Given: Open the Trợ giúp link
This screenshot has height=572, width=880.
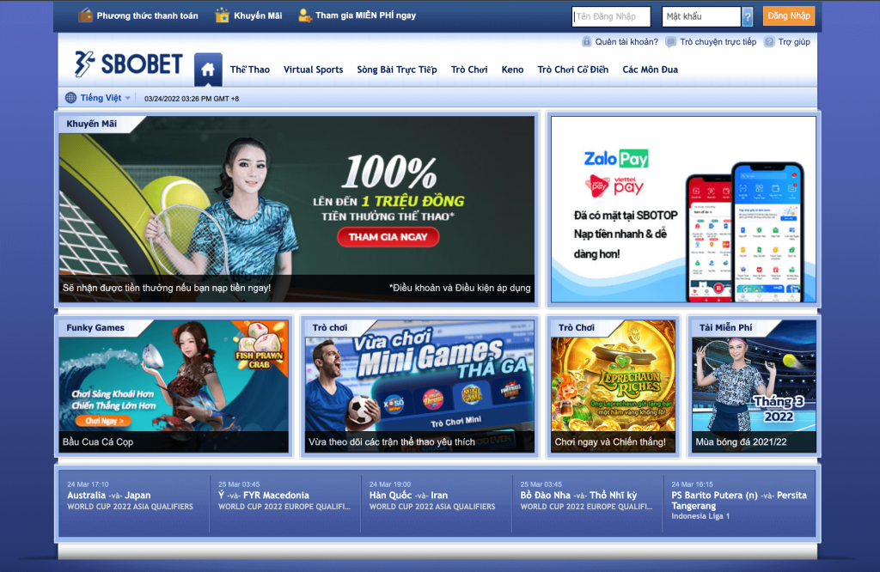Looking at the screenshot, I should click(794, 41).
